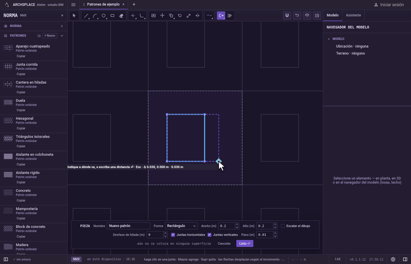
Task: Confirm with the Listo button
Action: (x=245, y=243)
